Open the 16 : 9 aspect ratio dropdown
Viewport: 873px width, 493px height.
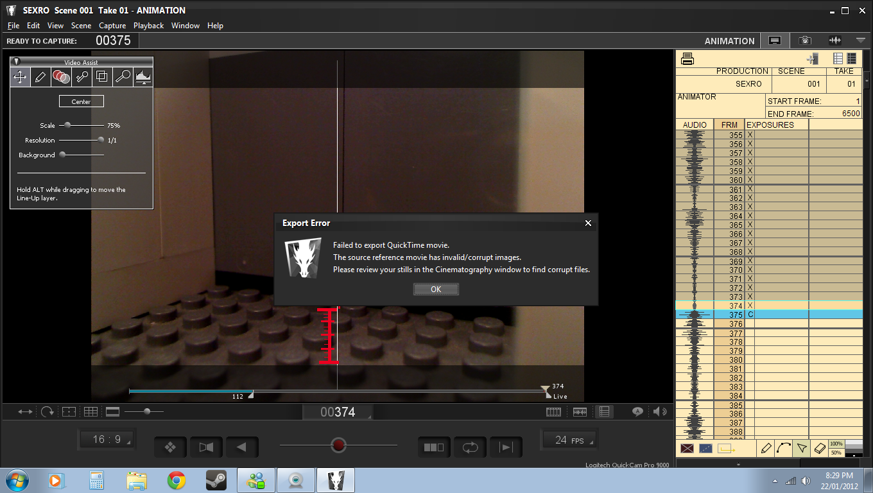107,440
